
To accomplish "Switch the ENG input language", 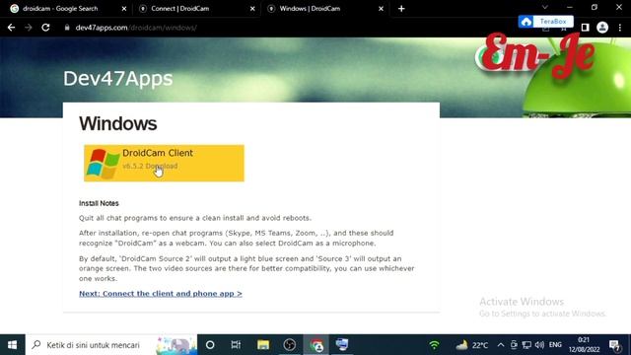I will (555, 345).
